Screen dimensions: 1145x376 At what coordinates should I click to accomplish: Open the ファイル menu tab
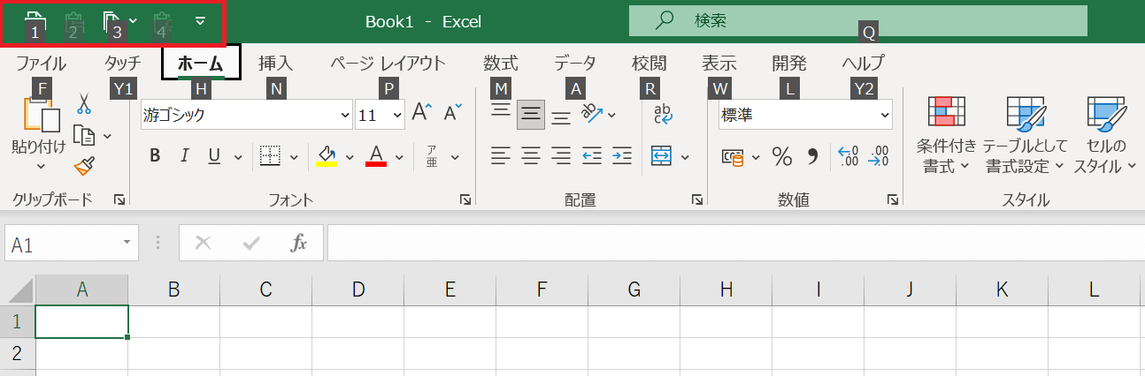point(41,63)
